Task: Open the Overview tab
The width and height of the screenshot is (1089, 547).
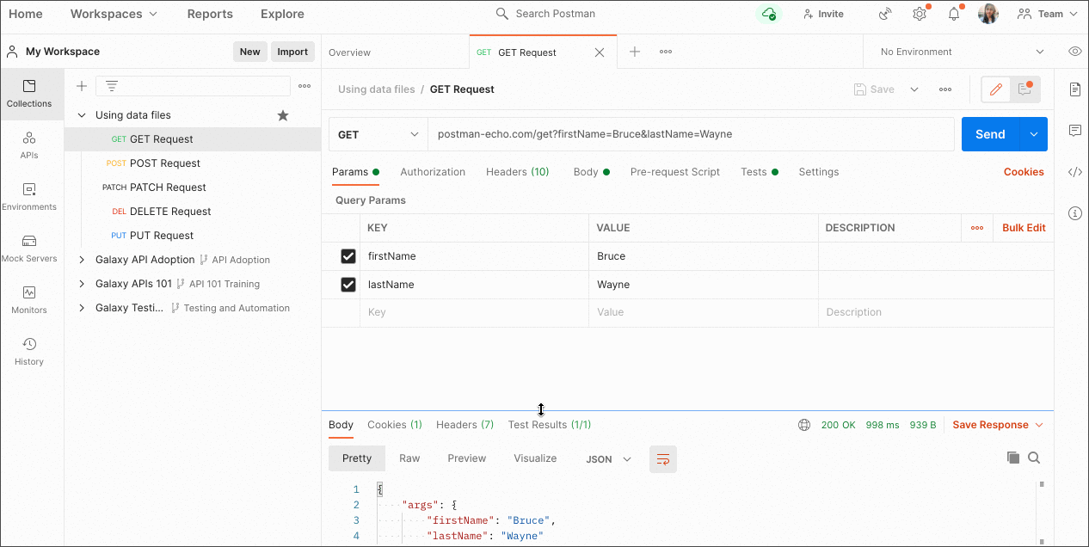Action: point(350,52)
